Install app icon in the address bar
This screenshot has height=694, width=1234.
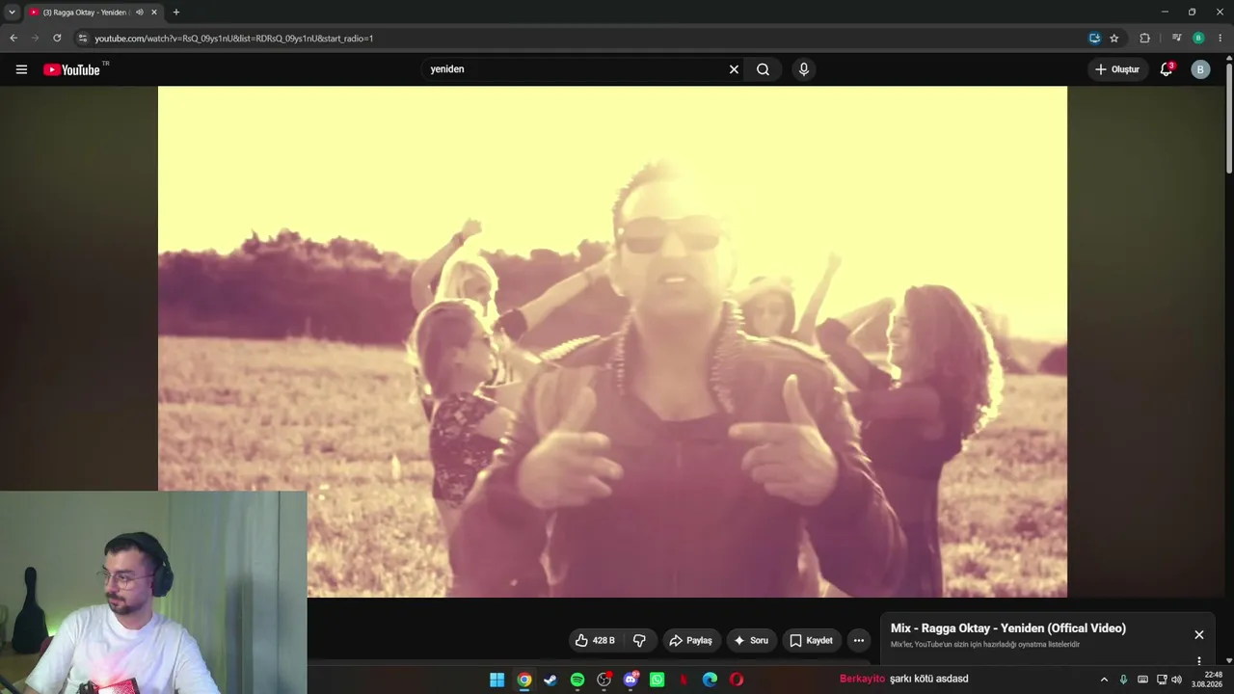(1094, 39)
